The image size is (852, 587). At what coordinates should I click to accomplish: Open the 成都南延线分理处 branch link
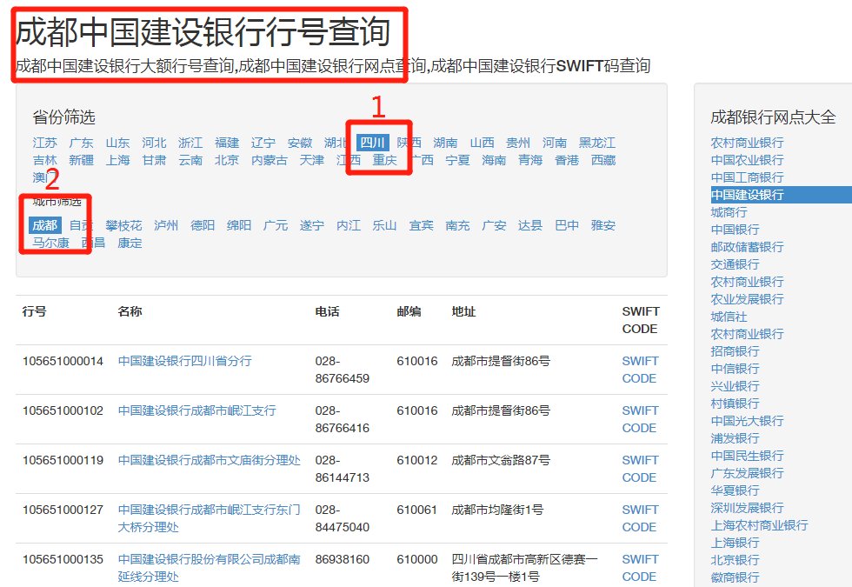click(210, 568)
